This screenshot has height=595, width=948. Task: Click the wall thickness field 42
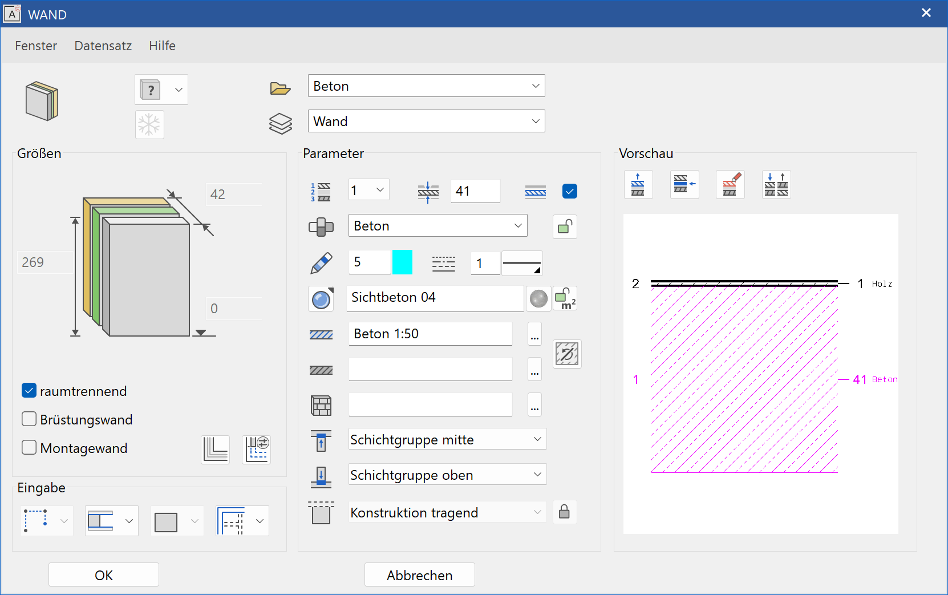[234, 195]
